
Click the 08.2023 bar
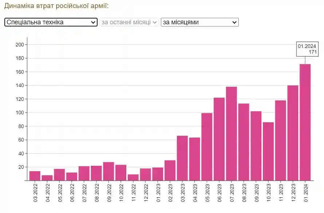[244, 142]
